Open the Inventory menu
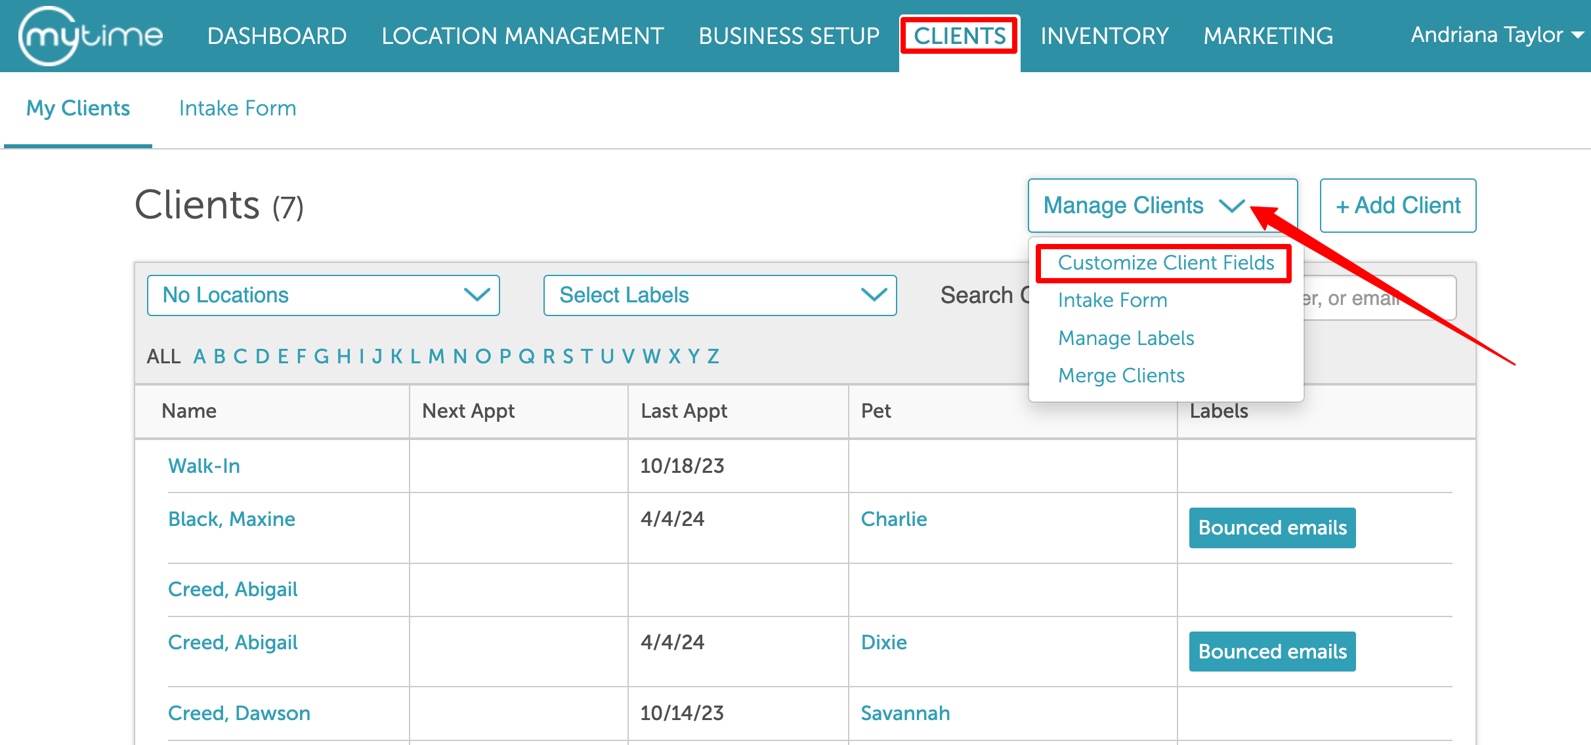Image resolution: width=1591 pixels, height=745 pixels. tap(1104, 36)
